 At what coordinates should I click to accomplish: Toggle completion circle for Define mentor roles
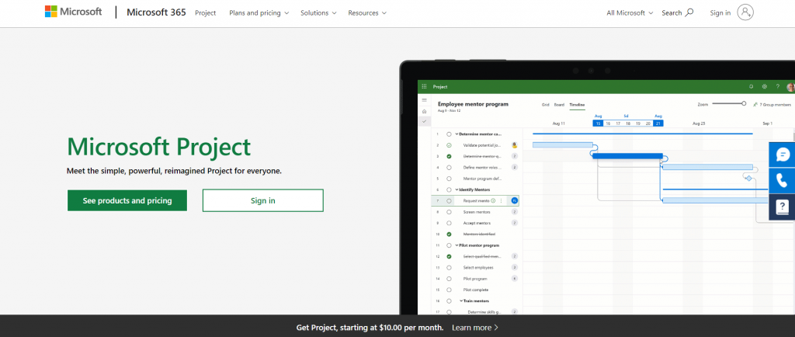(449, 167)
